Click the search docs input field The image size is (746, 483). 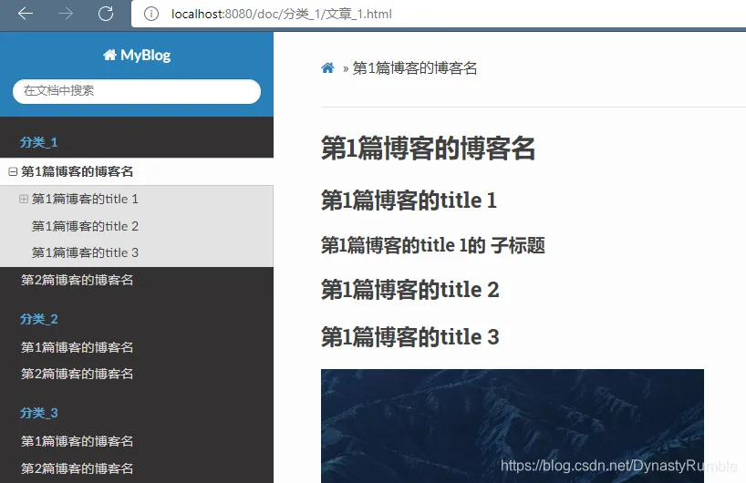(x=137, y=91)
